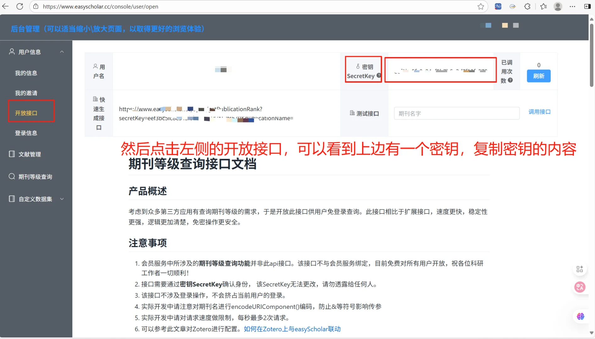The height and width of the screenshot is (339, 595).
Task: Click the SecretKey question-mark help icon
Action: tap(379, 75)
